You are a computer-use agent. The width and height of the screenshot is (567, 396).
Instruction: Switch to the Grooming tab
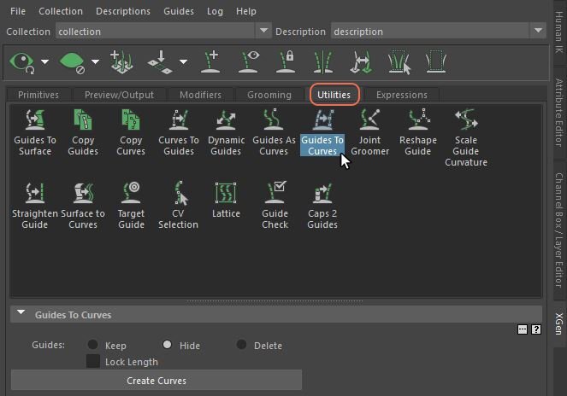point(269,95)
